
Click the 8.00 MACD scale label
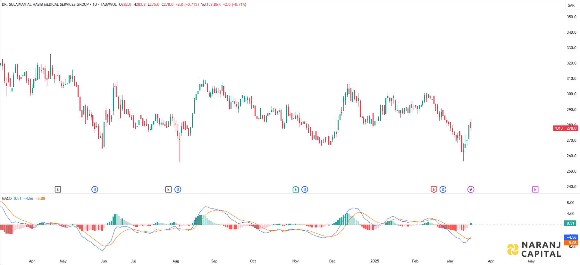[x=570, y=203]
